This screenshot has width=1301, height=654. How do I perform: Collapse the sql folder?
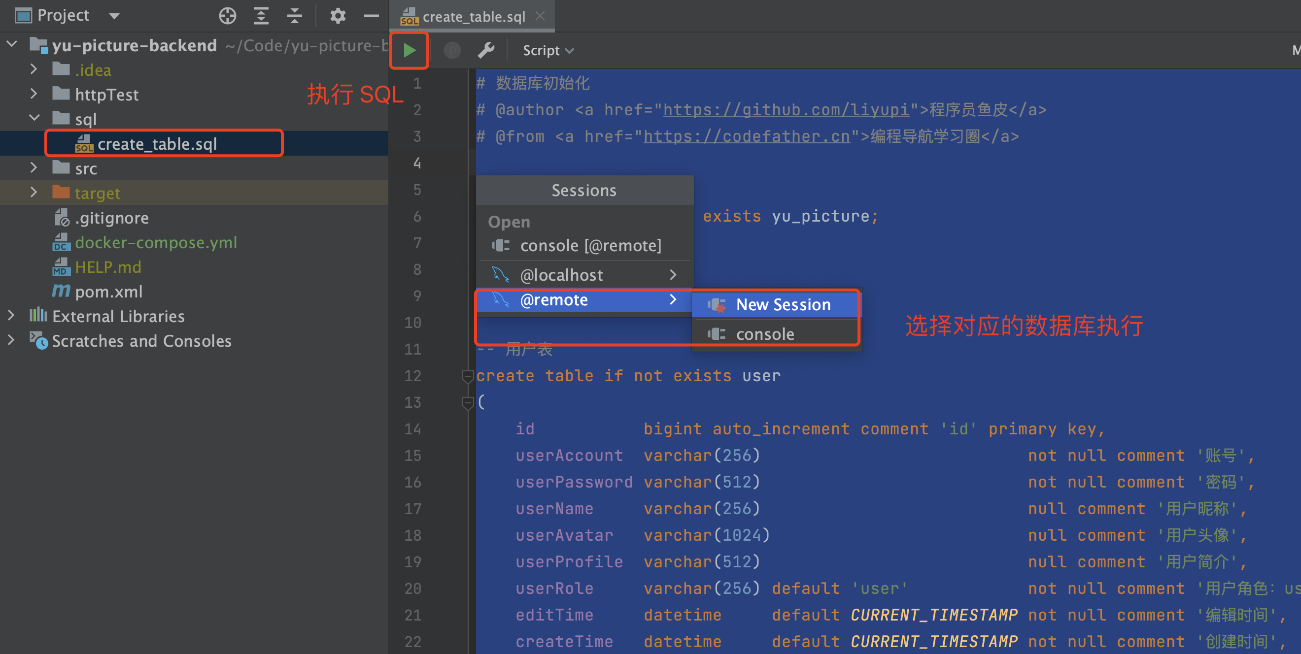34,119
